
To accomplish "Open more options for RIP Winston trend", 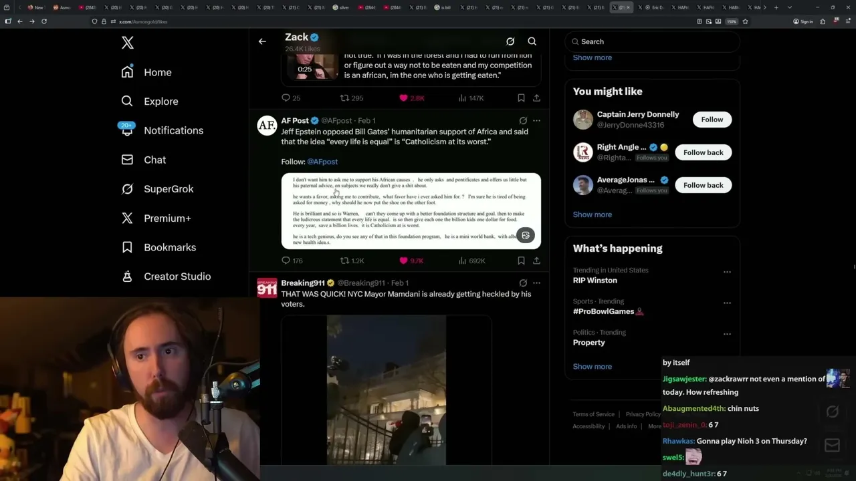I will pyautogui.click(x=727, y=272).
